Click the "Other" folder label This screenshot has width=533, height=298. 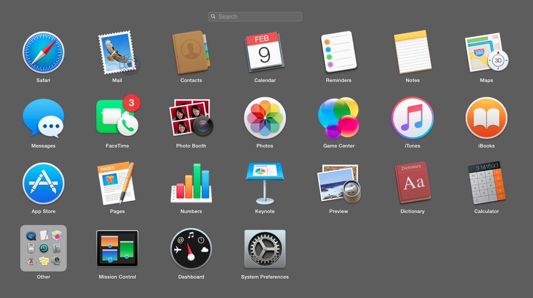click(43, 277)
